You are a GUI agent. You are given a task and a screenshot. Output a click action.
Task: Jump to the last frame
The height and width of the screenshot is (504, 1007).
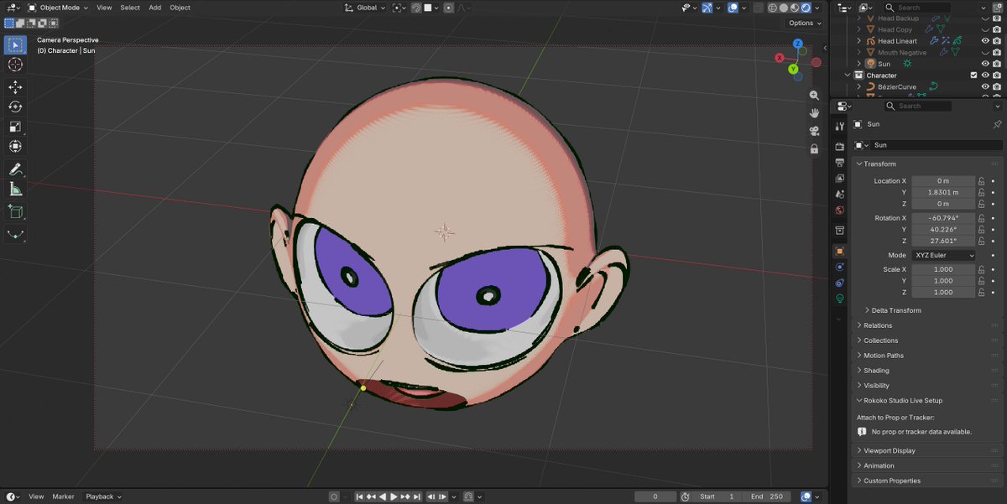417,496
